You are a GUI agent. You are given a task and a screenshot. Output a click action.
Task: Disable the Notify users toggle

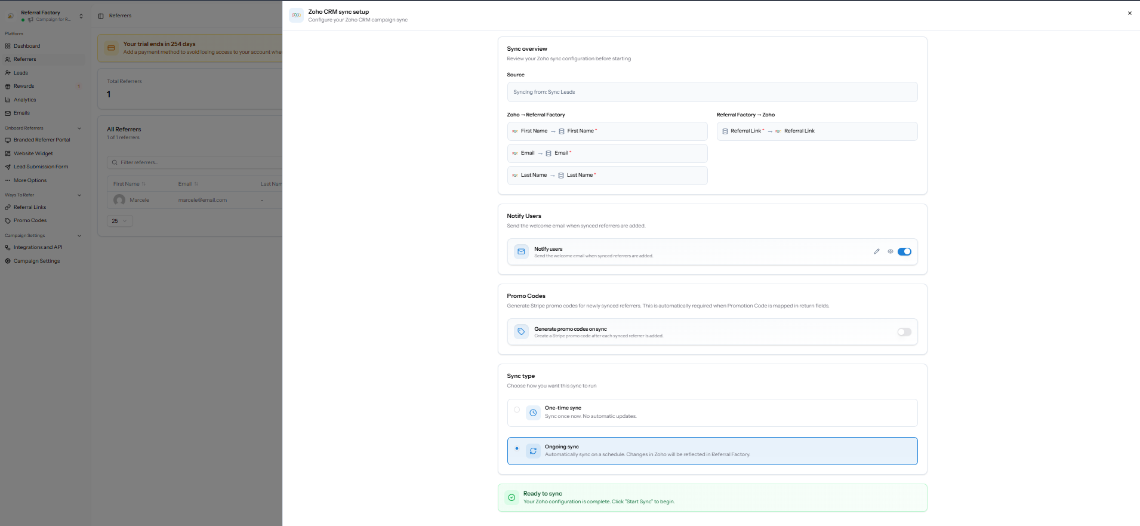904,251
